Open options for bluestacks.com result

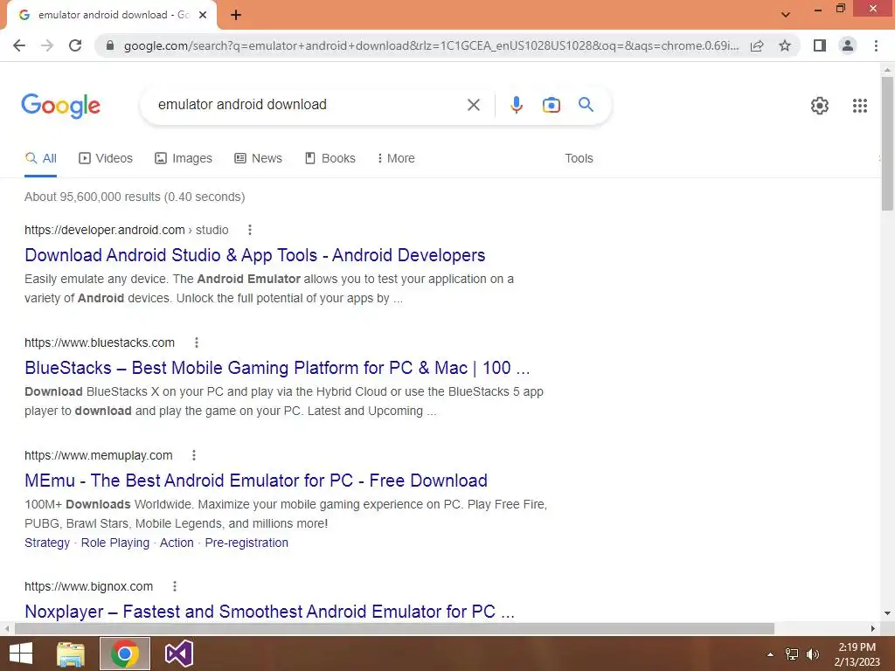[x=197, y=342]
